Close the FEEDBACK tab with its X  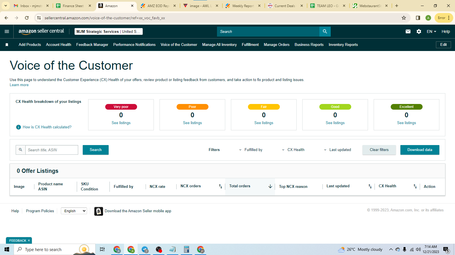coord(29,241)
